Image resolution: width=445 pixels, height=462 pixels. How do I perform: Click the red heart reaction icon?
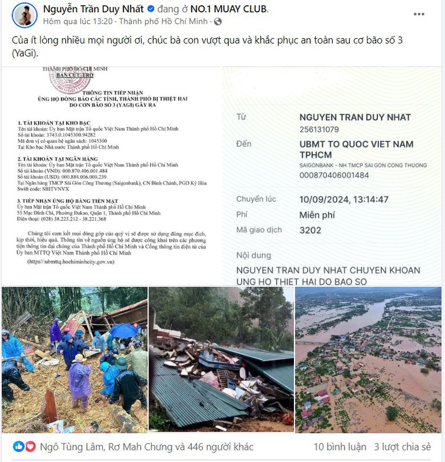(x=30, y=446)
